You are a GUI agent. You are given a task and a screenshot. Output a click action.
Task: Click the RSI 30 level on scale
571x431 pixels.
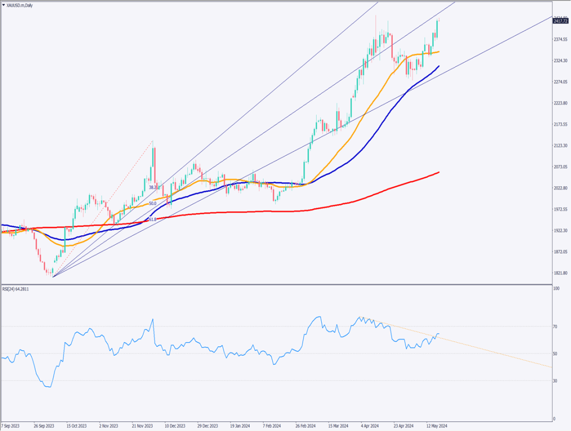point(555,381)
